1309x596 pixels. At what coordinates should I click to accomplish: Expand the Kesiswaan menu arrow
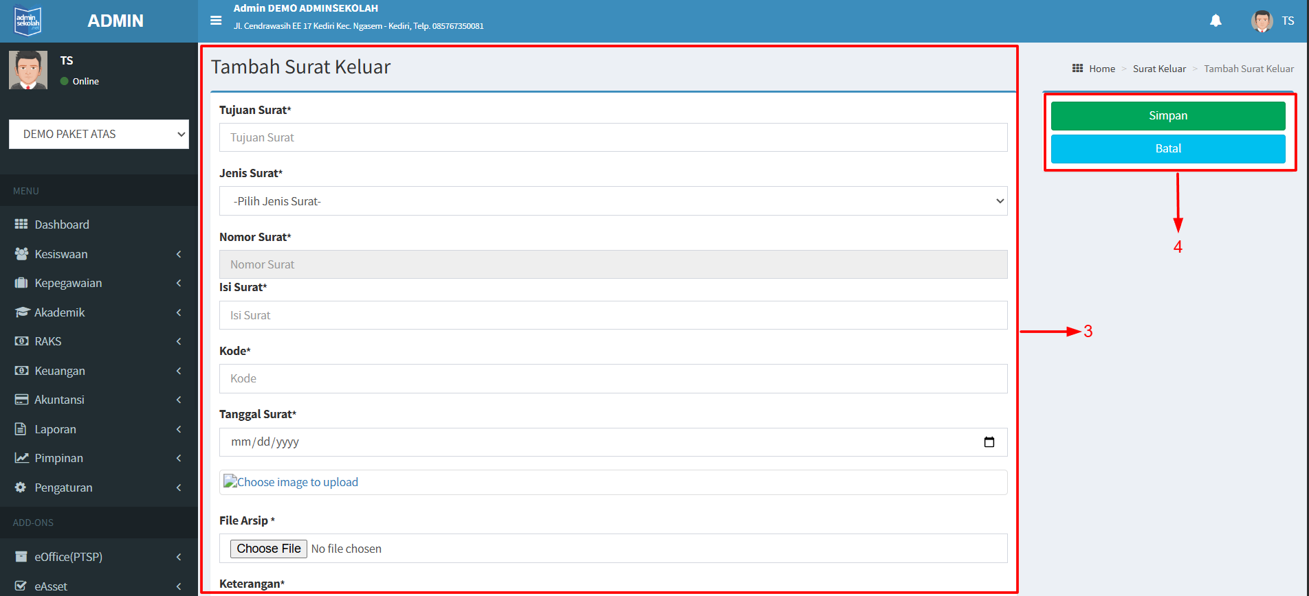click(179, 254)
